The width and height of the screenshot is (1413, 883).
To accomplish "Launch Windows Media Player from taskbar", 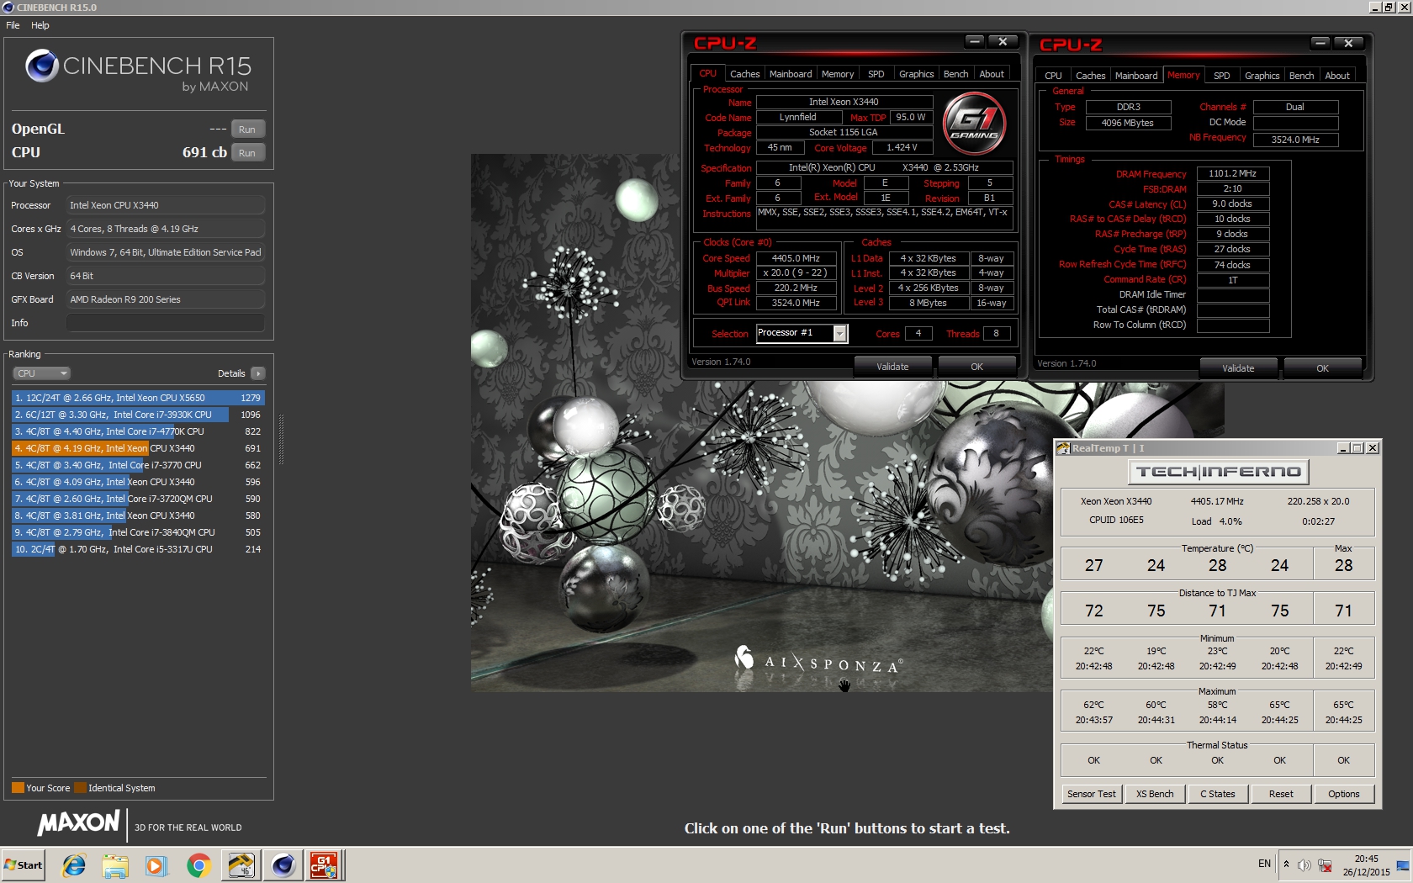I will [x=156, y=865].
